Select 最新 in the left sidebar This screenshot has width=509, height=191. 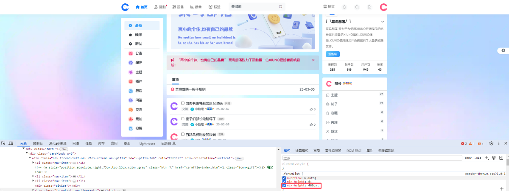tap(142, 25)
